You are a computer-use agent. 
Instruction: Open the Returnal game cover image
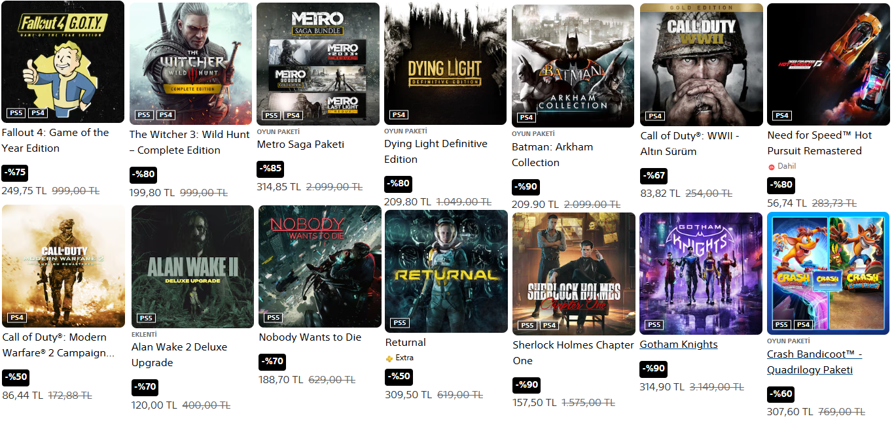pyautogui.click(x=446, y=271)
